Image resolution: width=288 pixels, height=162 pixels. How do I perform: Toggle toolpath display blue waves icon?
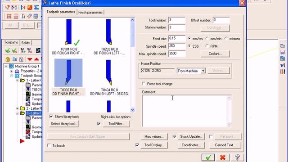(15, 59)
